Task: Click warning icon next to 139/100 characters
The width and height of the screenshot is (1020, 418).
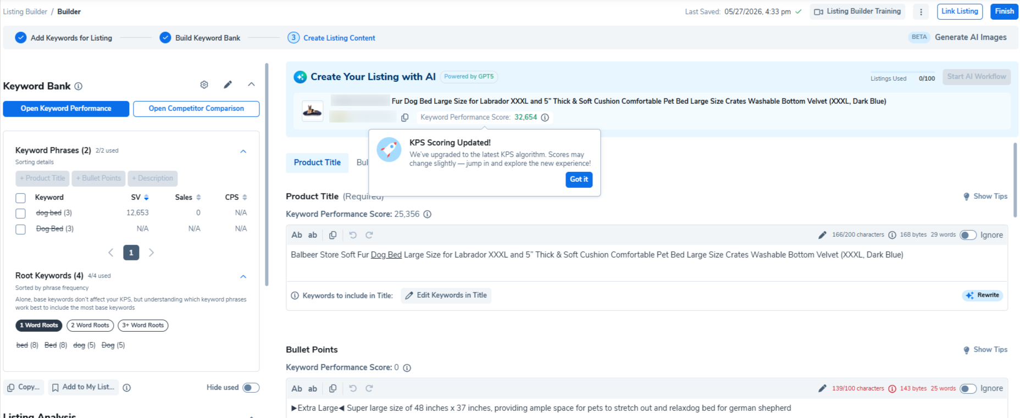Action: pyautogui.click(x=892, y=389)
